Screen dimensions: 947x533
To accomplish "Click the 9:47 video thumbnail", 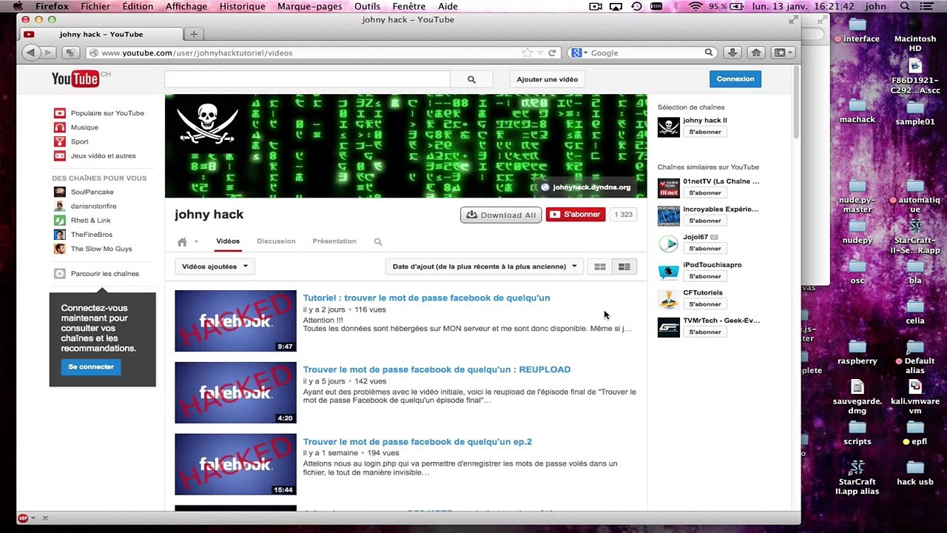I will pos(235,321).
